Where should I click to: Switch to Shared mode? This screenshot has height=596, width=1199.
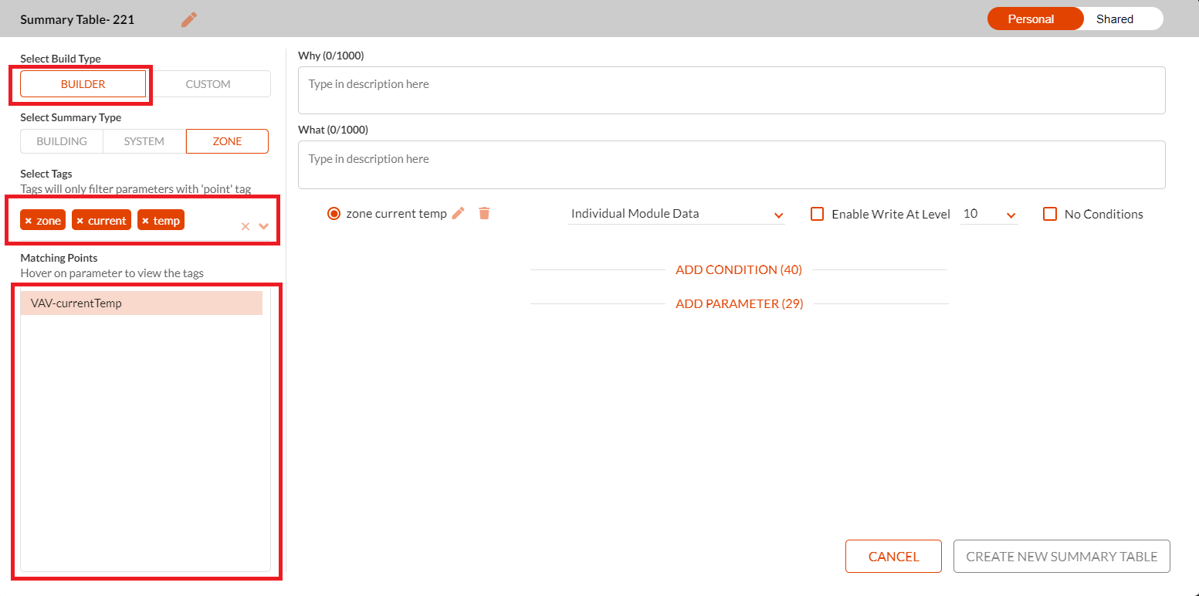[x=1115, y=19]
